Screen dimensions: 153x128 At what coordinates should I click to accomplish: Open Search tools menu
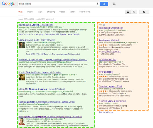point(85,12)
